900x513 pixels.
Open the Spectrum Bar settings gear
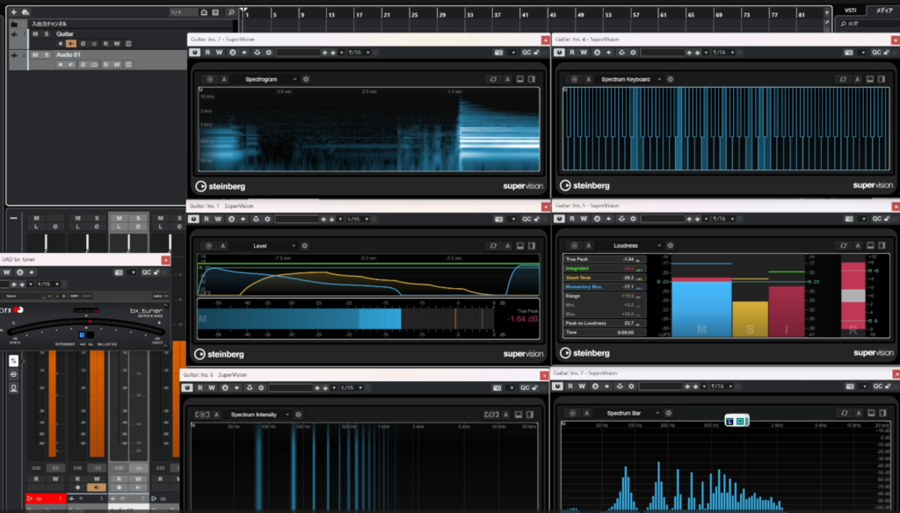tap(669, 413)
